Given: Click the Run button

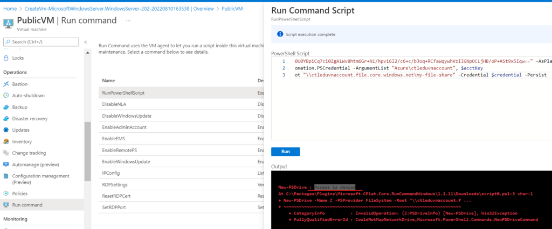Looking at the screenshot, I should coord(286,152).
